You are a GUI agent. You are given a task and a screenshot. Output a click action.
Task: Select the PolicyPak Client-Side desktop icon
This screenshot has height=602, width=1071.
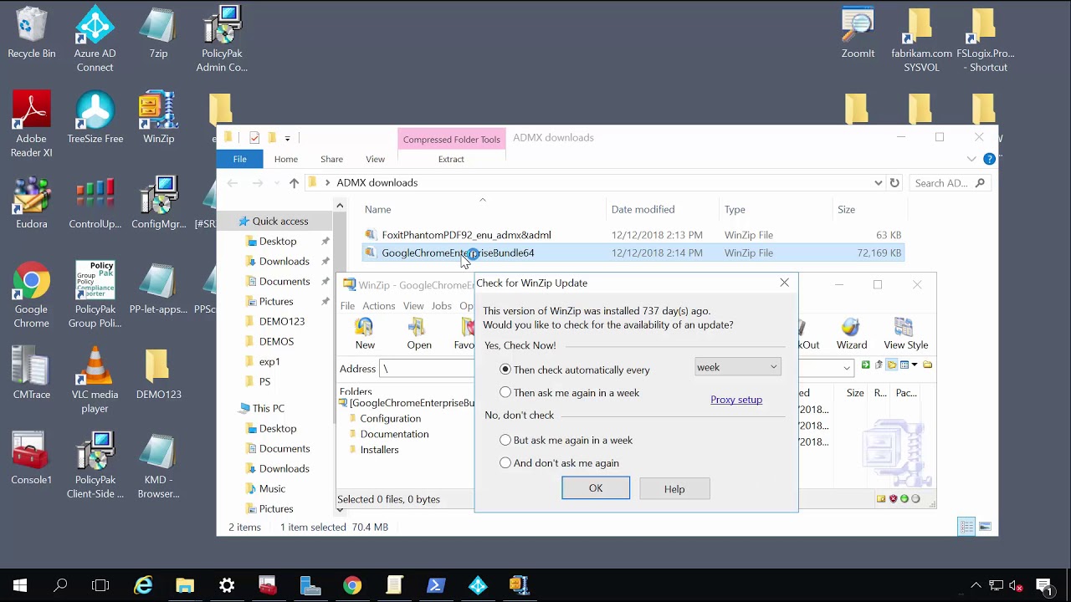tap(95, 465)
